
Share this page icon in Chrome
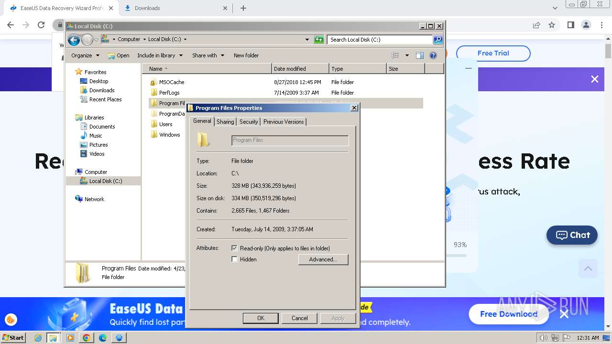pos(536,25)
